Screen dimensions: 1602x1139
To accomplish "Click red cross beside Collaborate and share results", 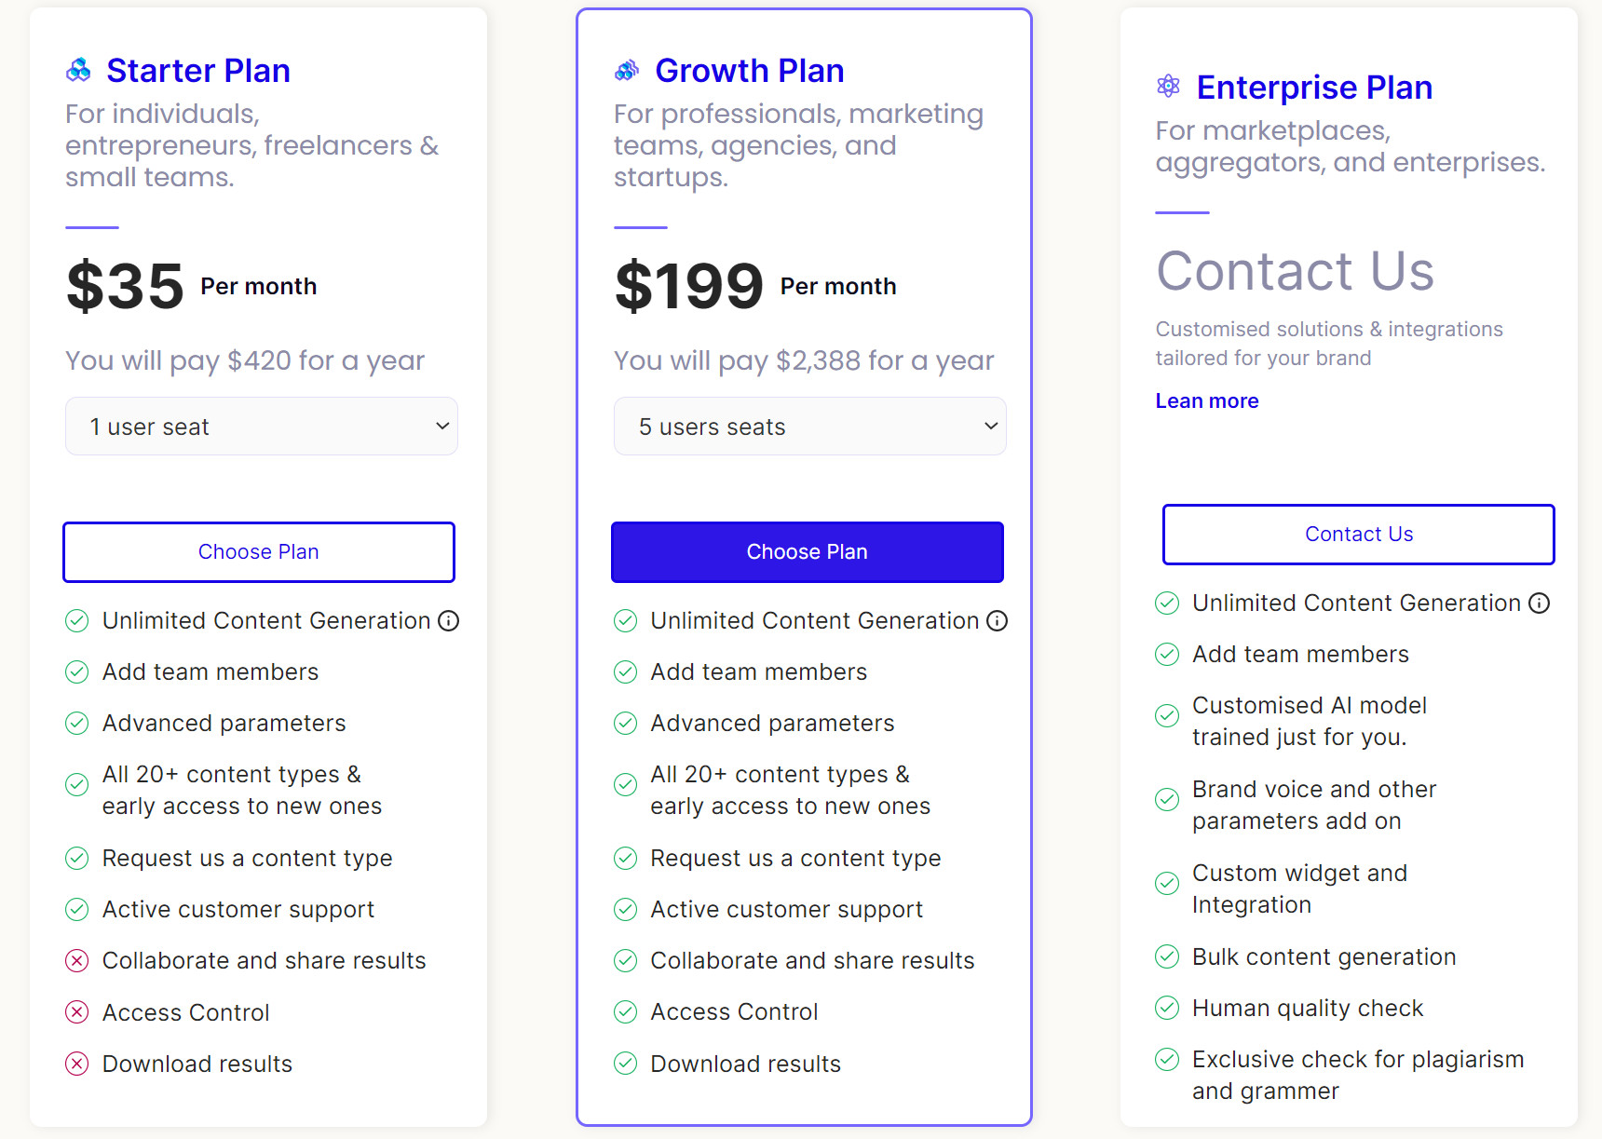I will (x=77, y=961).
